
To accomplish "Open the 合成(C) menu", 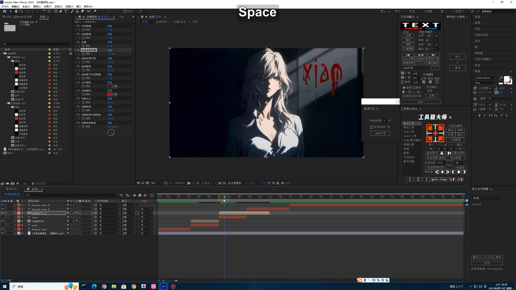I will 26,6.
